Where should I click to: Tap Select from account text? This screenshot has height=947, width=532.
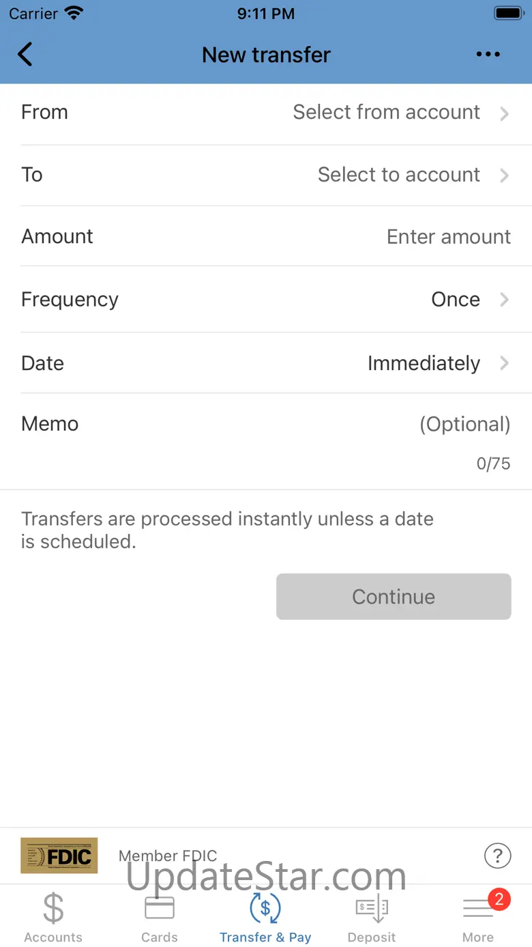click(x=386, y=112)
